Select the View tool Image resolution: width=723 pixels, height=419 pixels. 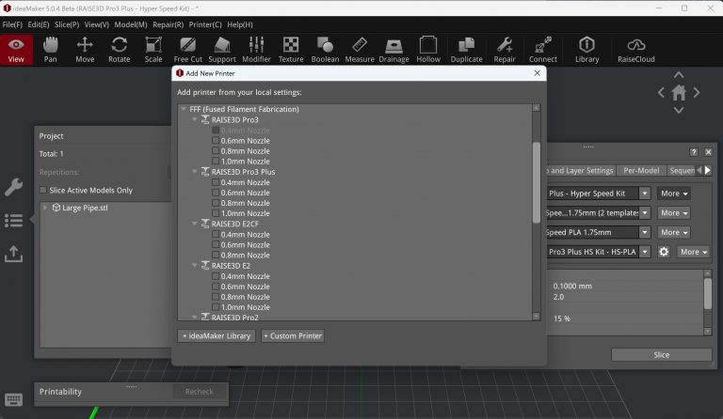coord(16,50)
